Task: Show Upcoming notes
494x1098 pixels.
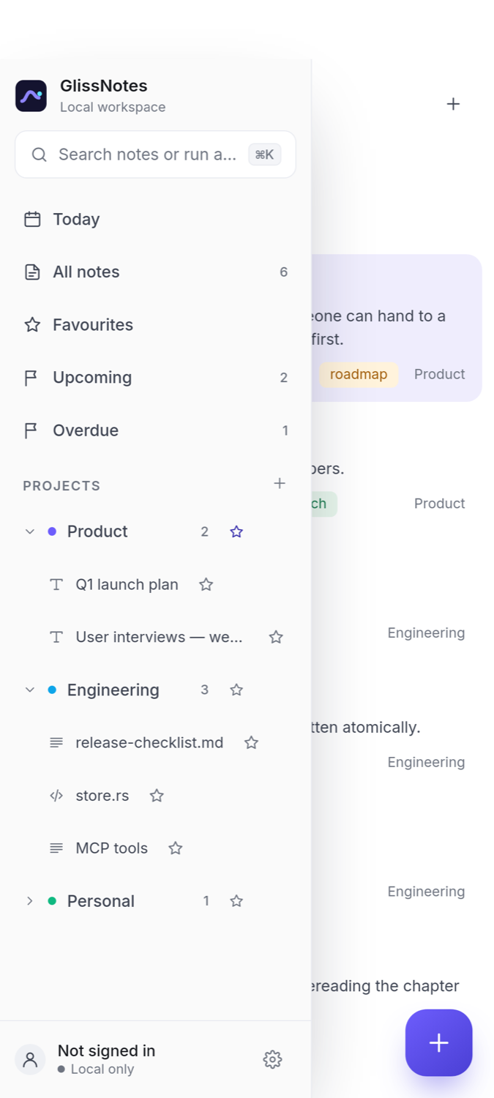Action: click(155, 378)
